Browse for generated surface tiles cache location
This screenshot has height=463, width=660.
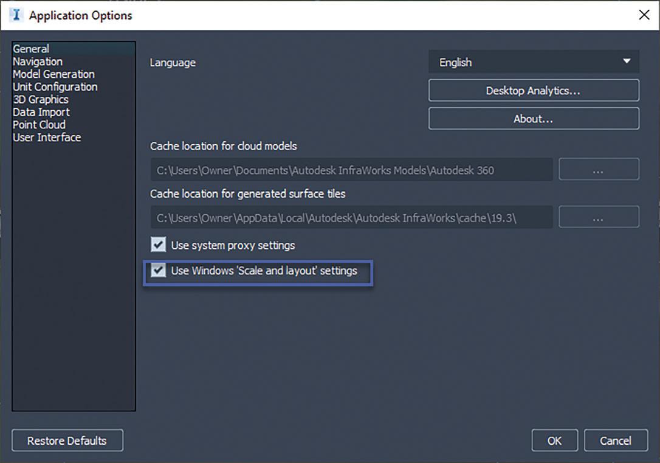(599, 217)
